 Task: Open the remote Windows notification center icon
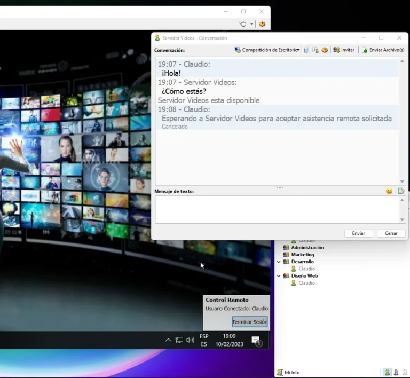tap(256, 341)
